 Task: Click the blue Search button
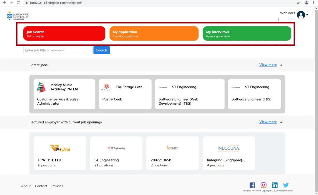[x=101, y=50]
